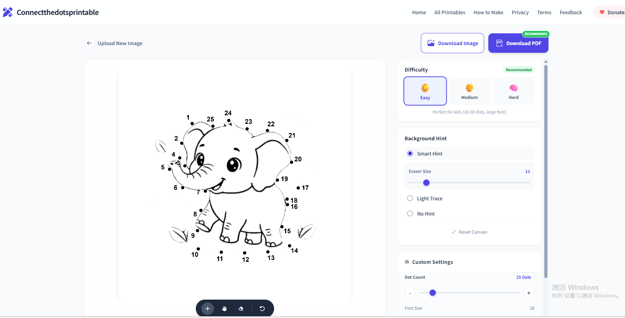Viewport: 625px width, 318px height.
Task: Switch difficulty to Hard
Action: point(513,91)
